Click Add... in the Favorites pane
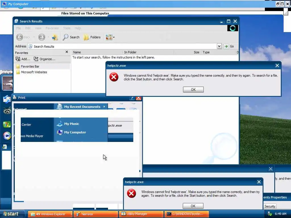This screenshot has width=291, height=218. [23, 59]
